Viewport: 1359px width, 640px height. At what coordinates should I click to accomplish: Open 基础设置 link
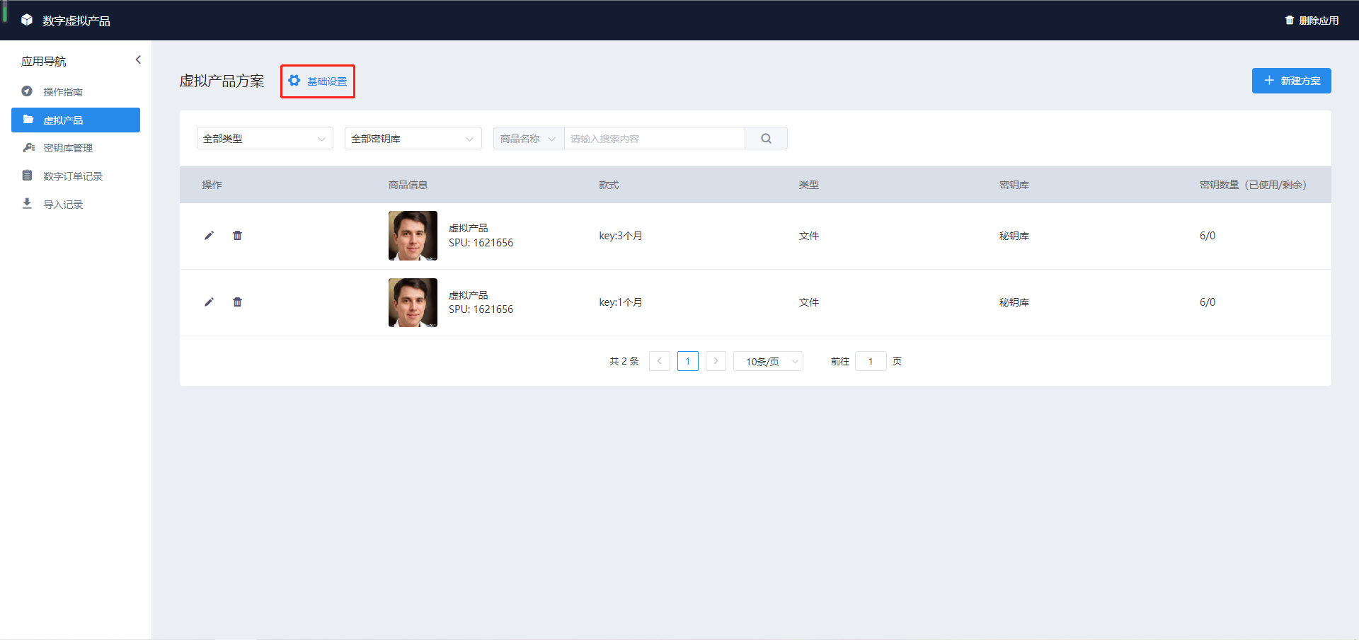[318, 81]
